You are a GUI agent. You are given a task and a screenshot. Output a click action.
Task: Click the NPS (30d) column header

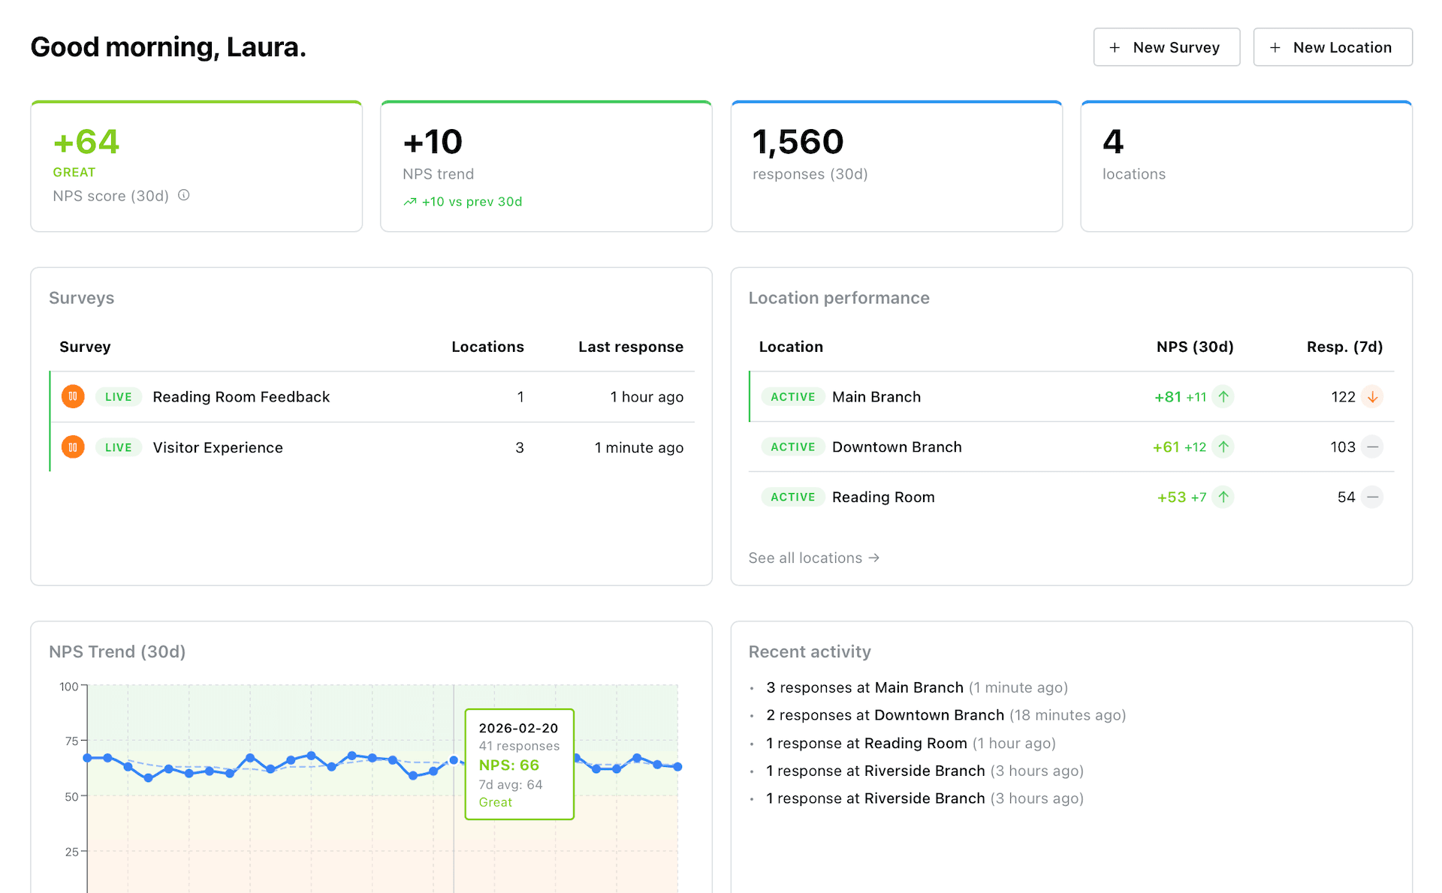(x=1195, y=347)
